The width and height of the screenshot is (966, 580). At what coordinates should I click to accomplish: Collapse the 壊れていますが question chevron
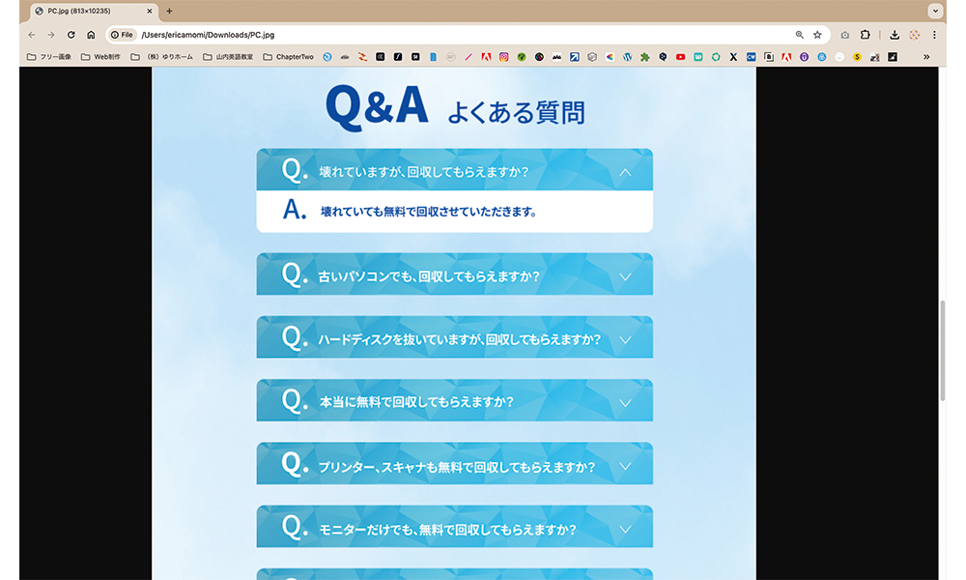625,173
